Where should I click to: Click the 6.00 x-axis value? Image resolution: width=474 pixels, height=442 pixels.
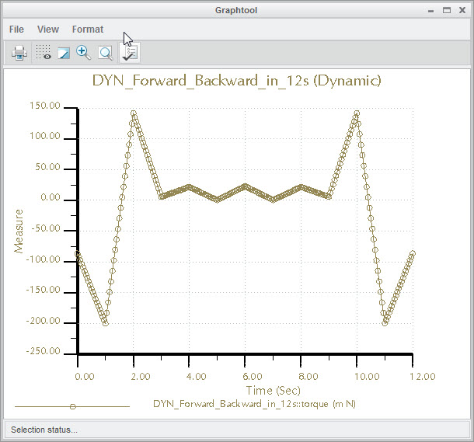click(253, 377)
